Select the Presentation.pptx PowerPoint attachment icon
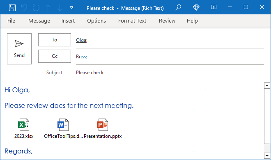This screenshot has width=271, height=160. (x=103, y=125)
